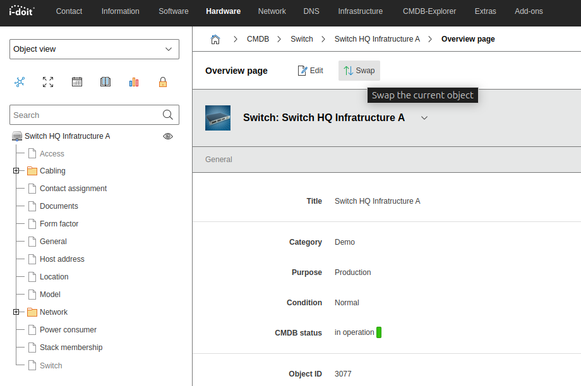Go to home via breadcrumb house icon
581x386 pixels.
click(215, 39)
